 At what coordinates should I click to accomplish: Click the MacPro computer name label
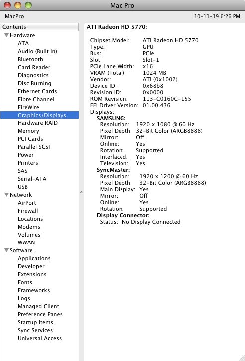[x=14, y=16]
